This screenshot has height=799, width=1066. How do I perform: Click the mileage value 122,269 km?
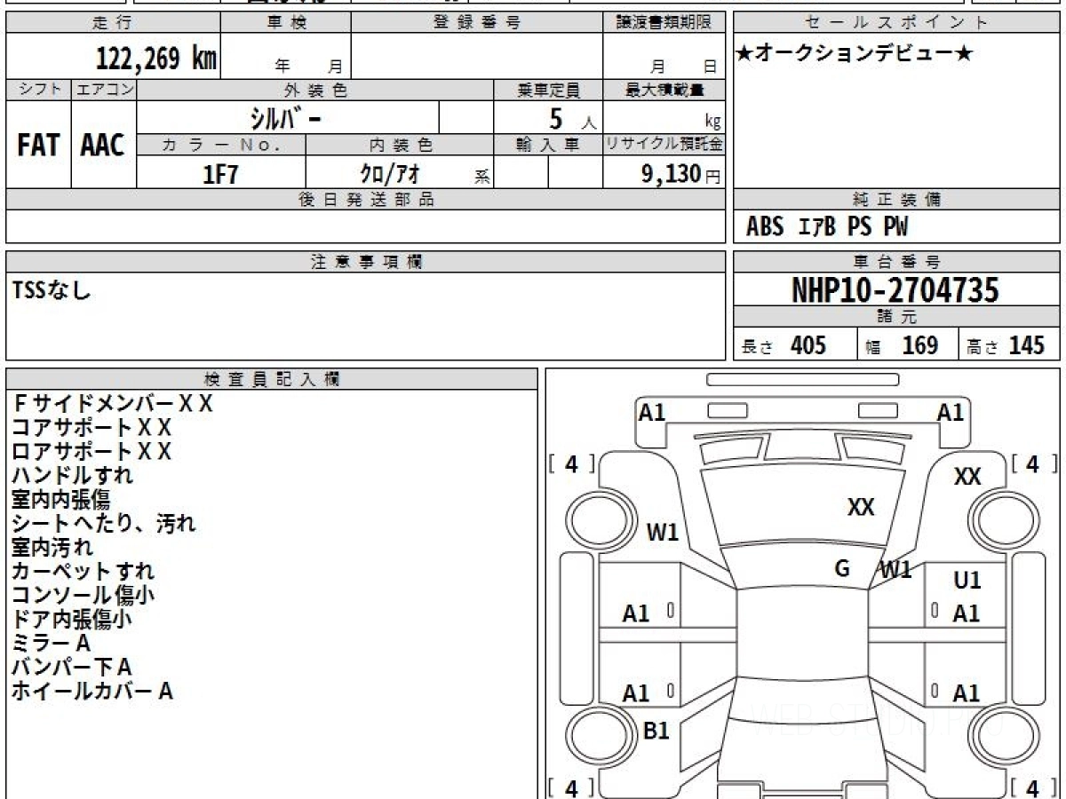click(x=156, y=58)
